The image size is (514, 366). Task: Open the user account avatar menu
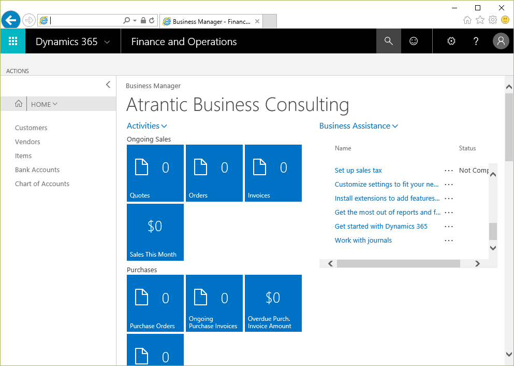point(501,41)
